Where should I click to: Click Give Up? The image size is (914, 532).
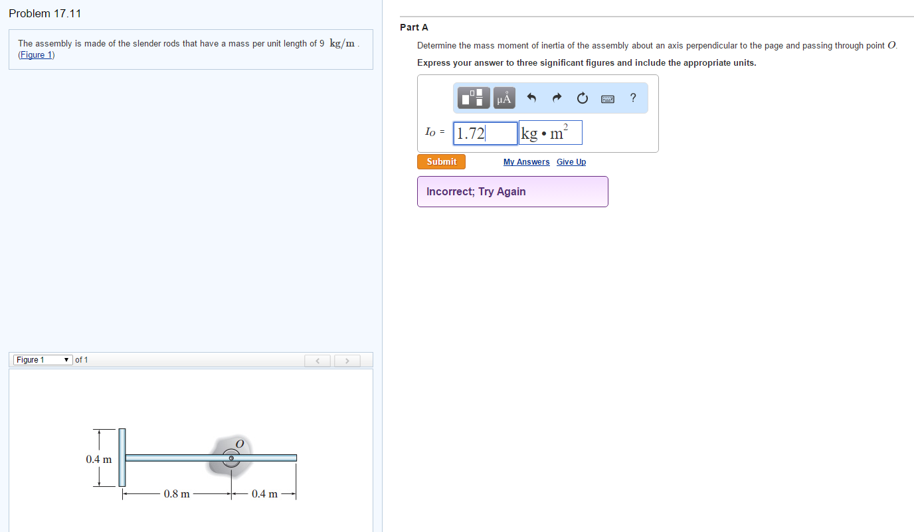point(571,161)
